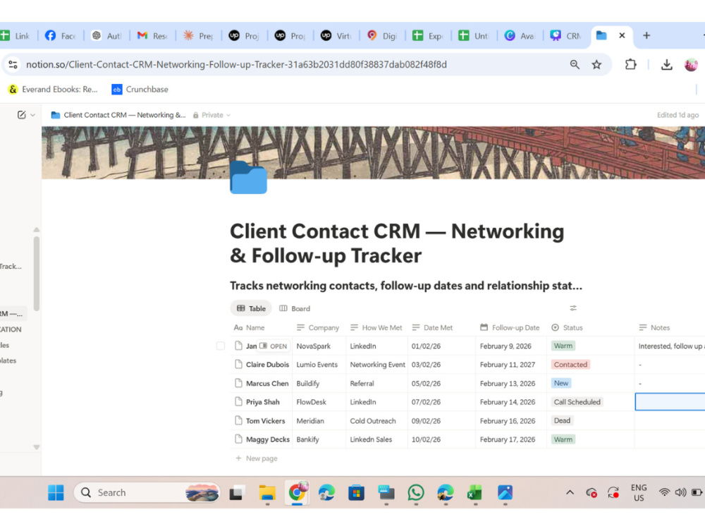Click the new page compose icon in sidebar
This screenshot has height=529, width=705.
tap(21, 115)
